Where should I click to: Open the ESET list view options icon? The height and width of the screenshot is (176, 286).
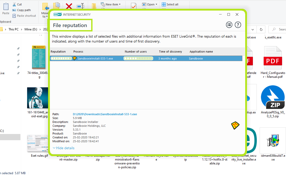[229, 25]
